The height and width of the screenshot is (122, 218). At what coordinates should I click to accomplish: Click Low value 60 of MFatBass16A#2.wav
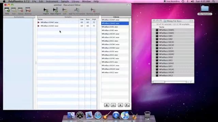click(82, 26)
